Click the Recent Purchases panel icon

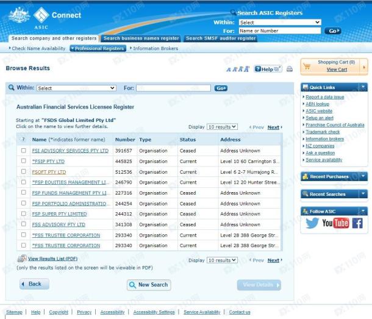pos(306,176)
